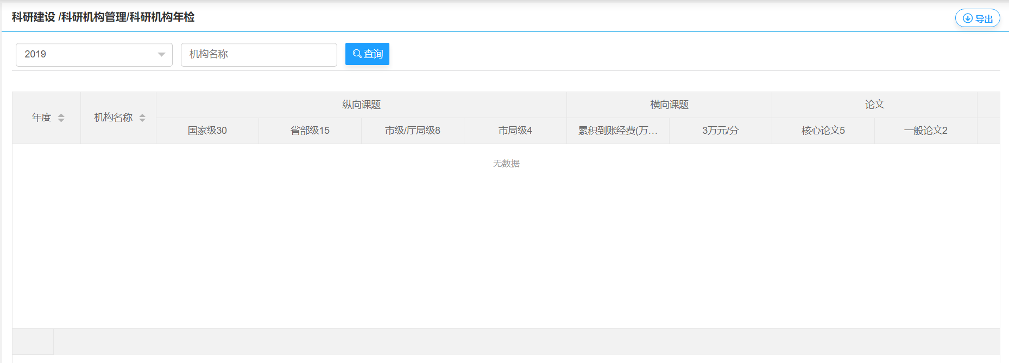Viewport: 1009px width, 363px height.
Task: Select the 省部级15 column header
Action: click(310, 131)
